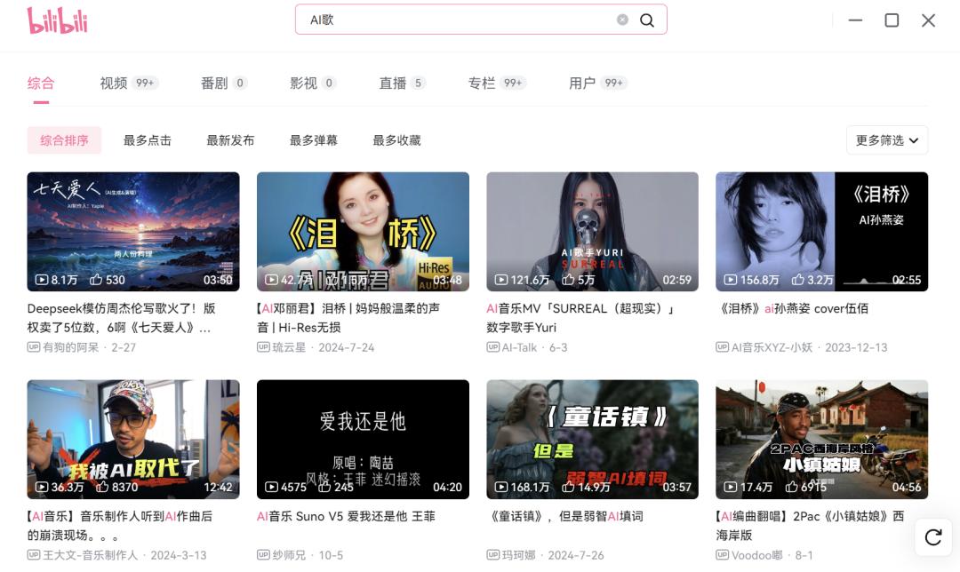Click UP icon beside 有狗的阿呆
The image size is (960, 572).
pos(33,347)
